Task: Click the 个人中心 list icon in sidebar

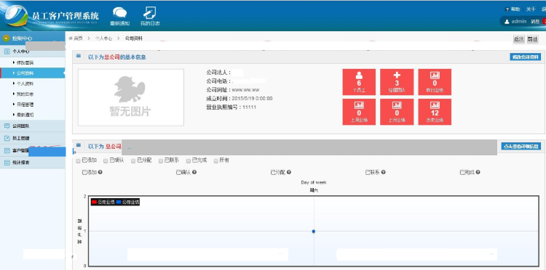Action: click(x=7, y=52)
